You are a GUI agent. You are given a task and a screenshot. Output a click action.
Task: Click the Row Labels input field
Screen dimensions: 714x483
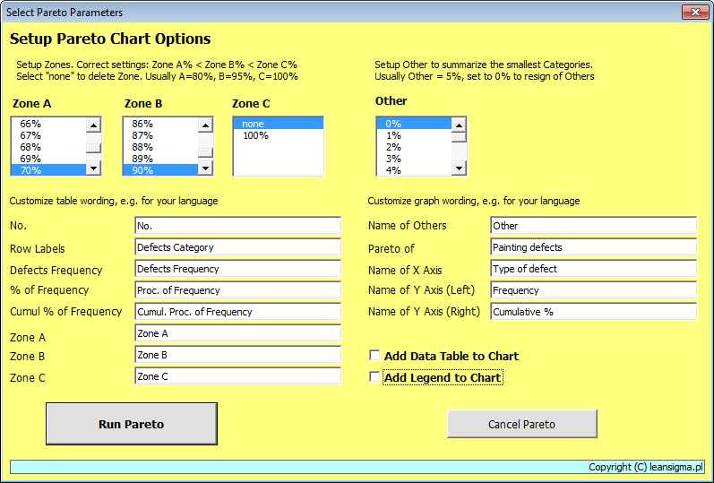pos(237,247)
